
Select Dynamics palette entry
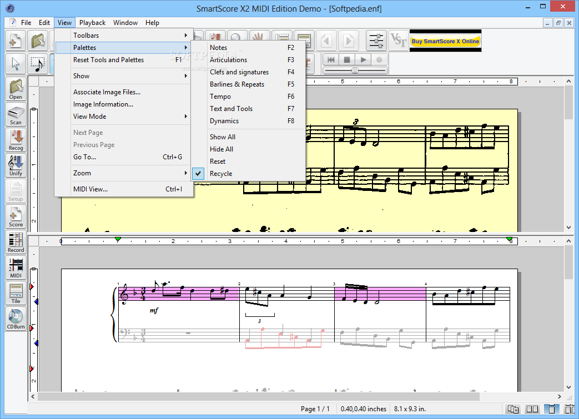click(x=249, y=121)
